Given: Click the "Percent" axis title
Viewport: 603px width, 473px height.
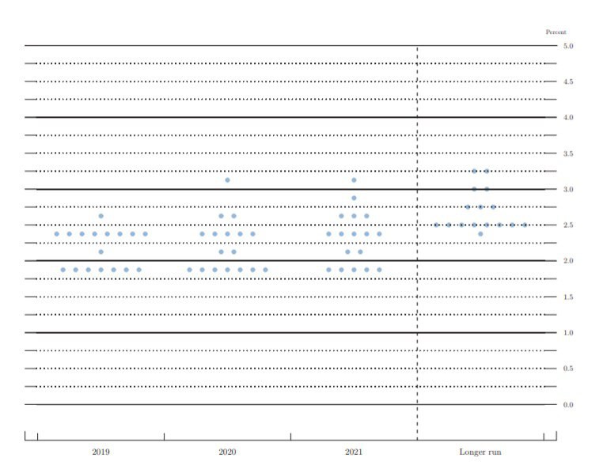Looking at the screenshot, I should pos(556,32).
